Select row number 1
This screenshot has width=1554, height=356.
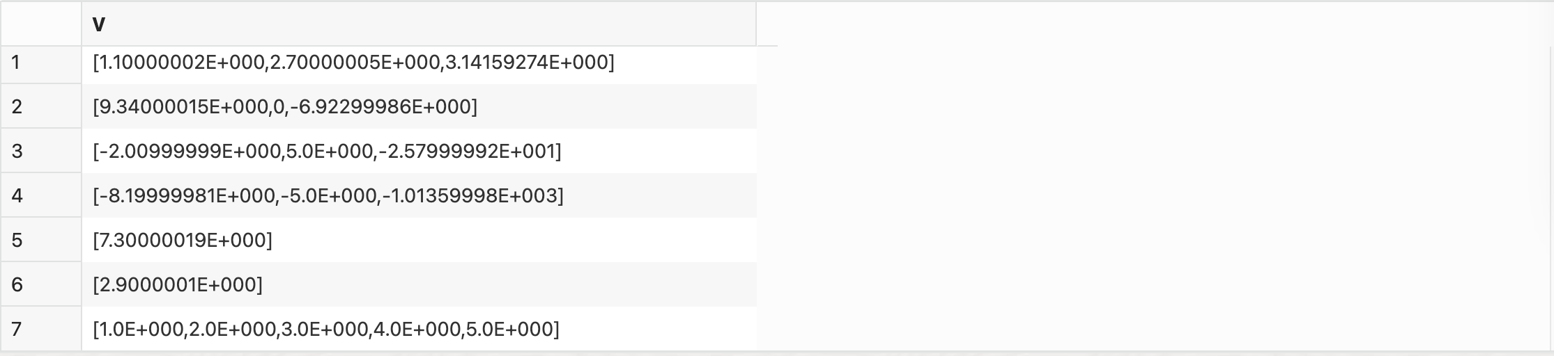point(41,63)
